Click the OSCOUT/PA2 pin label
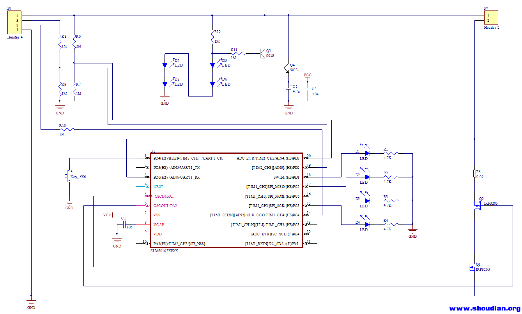The height and width of the screenshot is (314, 522). (165, 205)
